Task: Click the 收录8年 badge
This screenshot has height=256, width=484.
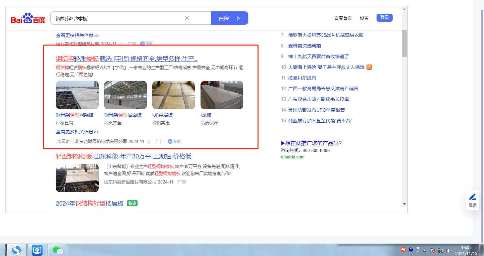Action: click(65, 141)
